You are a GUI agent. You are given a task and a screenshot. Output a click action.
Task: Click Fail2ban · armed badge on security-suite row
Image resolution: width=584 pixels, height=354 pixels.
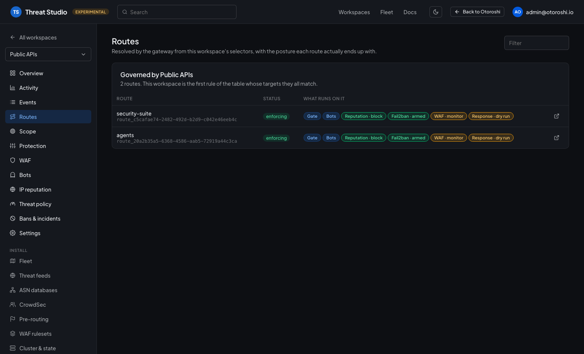(x=408, y=116)
